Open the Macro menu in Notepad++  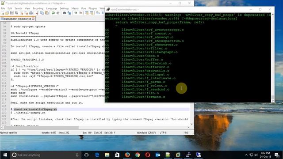(x=75, y=8)
